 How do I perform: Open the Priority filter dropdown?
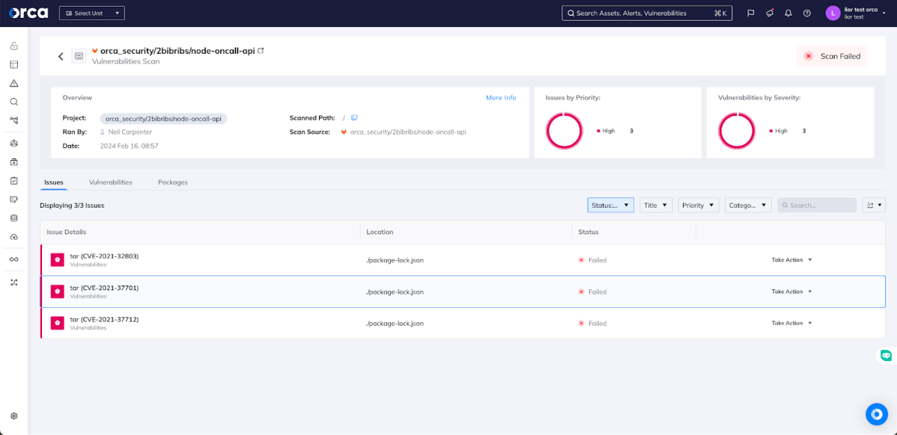pyautogui.click(x=699, y=205)
